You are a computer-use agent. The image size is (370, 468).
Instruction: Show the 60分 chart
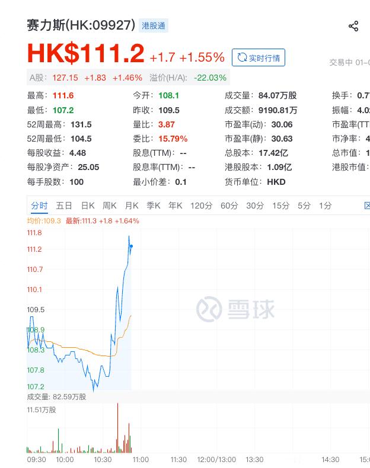click(229, 206)
